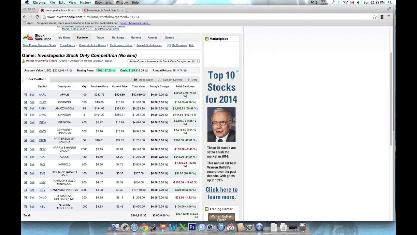Image resolution: width=417 pixels, height=235 pixels.
Task: Click the volume icon in menu bar
Action: (358, 2)
